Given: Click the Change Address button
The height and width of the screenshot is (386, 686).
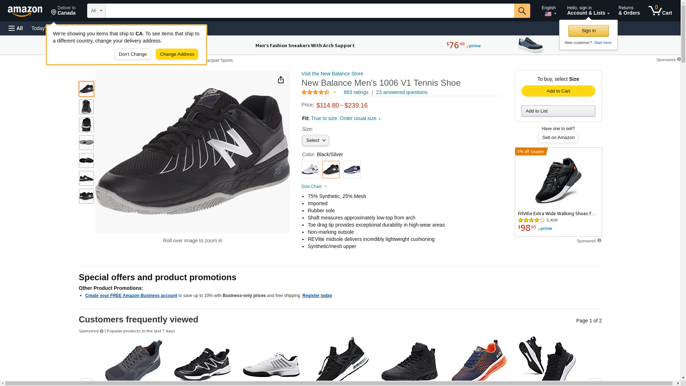Looking at the screenshot, I should click(177, 54).
